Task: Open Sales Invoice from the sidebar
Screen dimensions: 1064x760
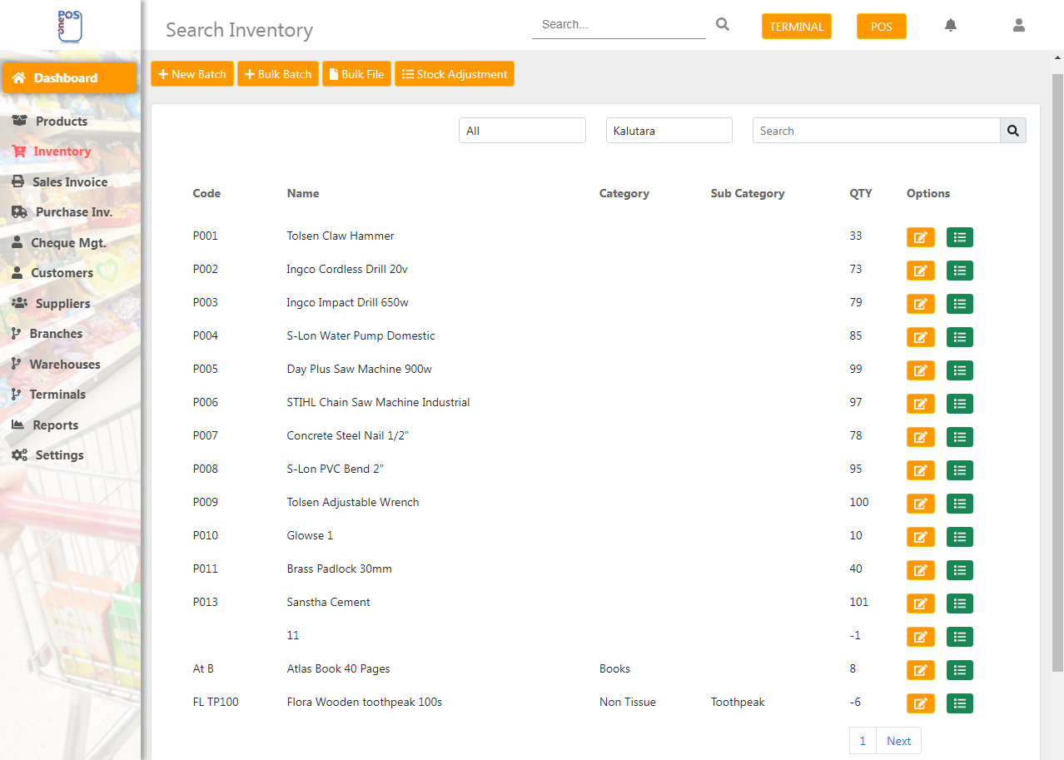Action: point(69,182)
